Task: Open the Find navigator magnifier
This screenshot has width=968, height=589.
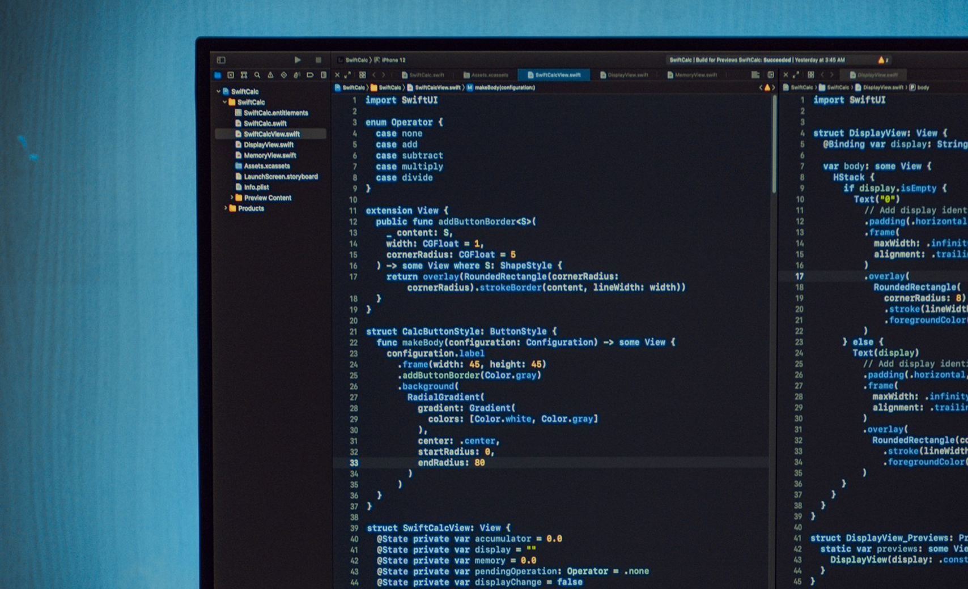Action: 258,74
